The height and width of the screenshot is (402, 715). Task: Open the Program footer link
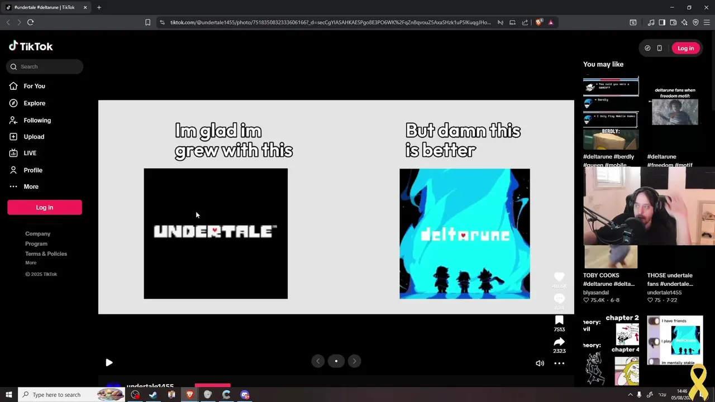(36, 244)
